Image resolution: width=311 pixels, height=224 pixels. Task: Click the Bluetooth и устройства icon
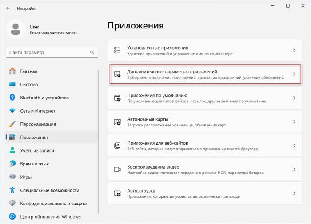[x=12, y=98]
